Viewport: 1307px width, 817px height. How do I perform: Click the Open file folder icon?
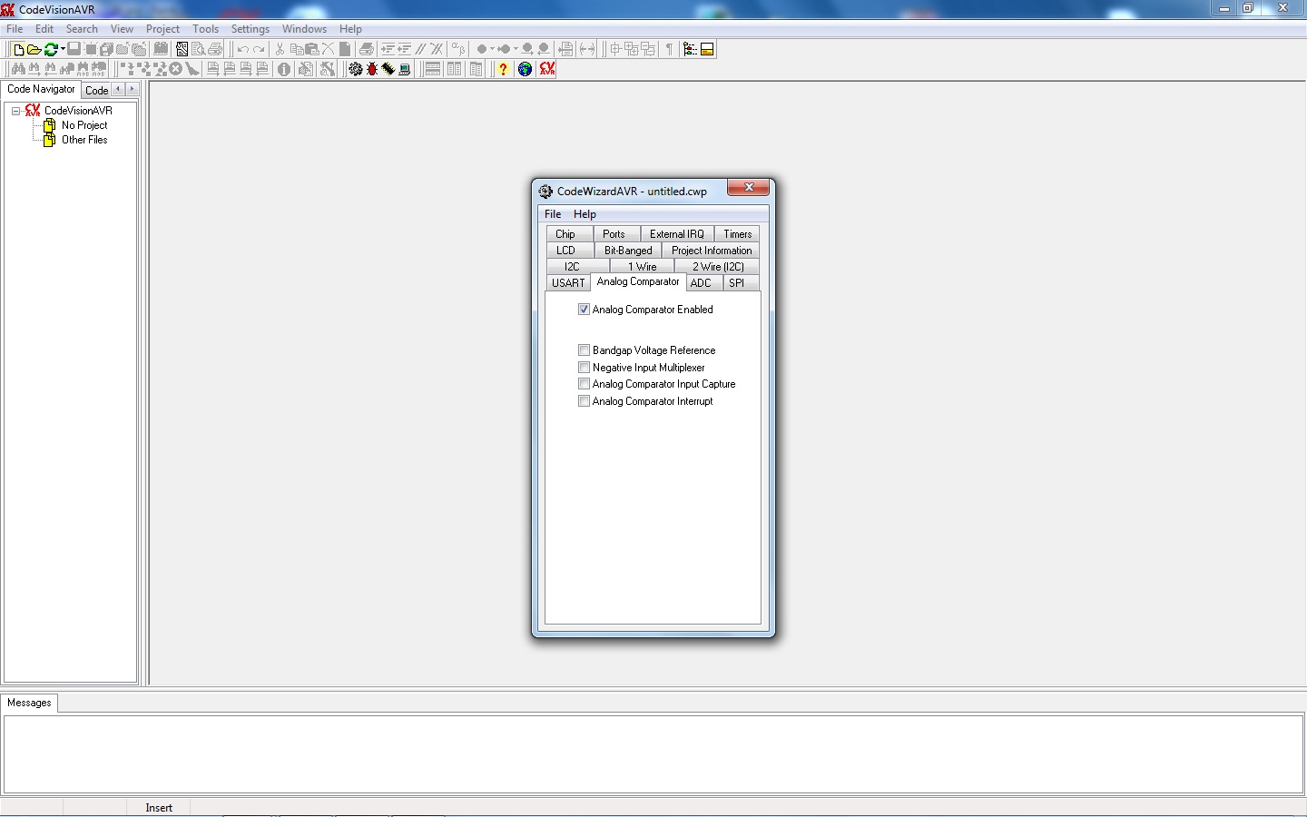(x=34, y=49)
